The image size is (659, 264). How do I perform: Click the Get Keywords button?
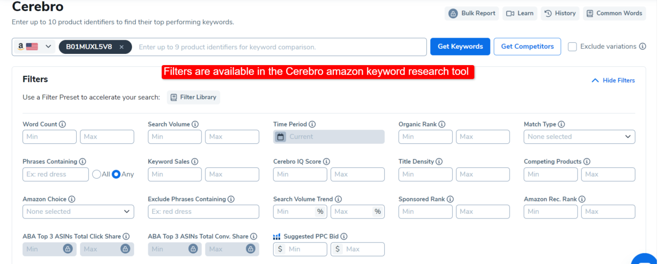coord(460,46)
